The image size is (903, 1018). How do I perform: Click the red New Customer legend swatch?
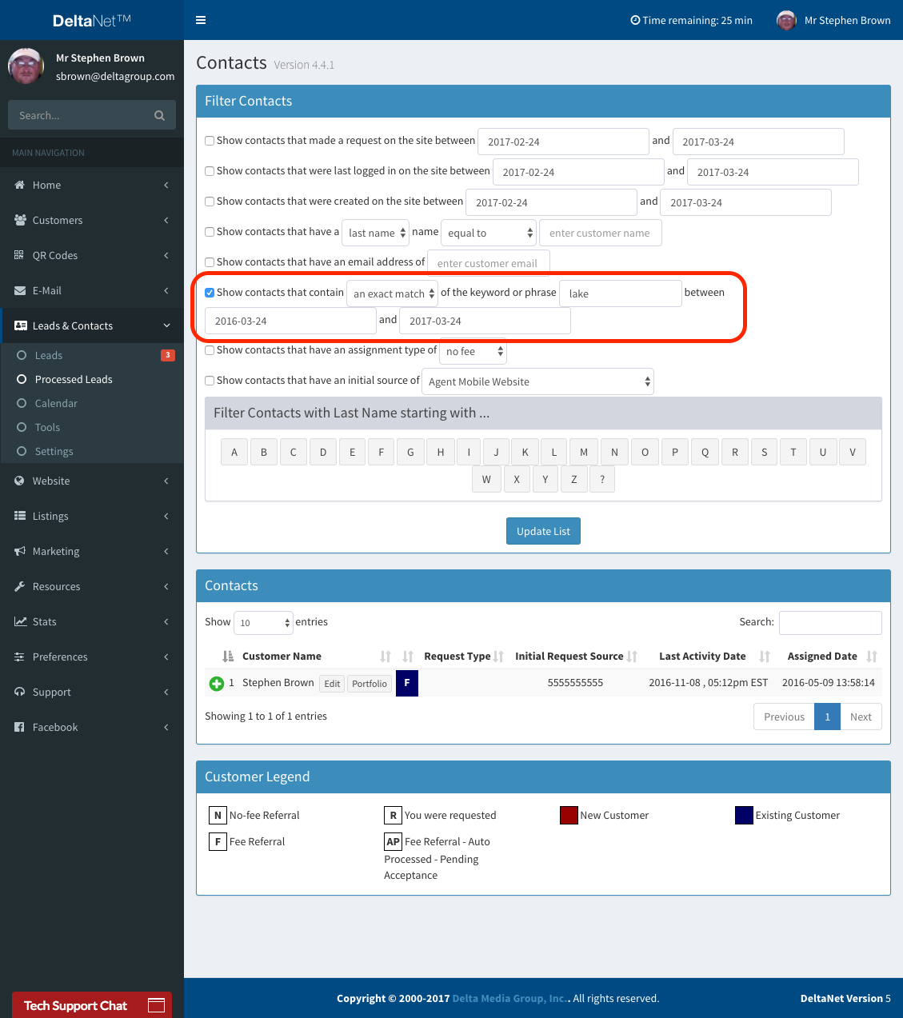click(x=569, y=816)
